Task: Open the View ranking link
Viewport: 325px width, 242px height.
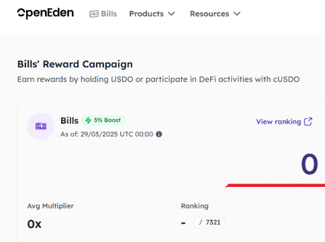Action: (x=284, y=122)
